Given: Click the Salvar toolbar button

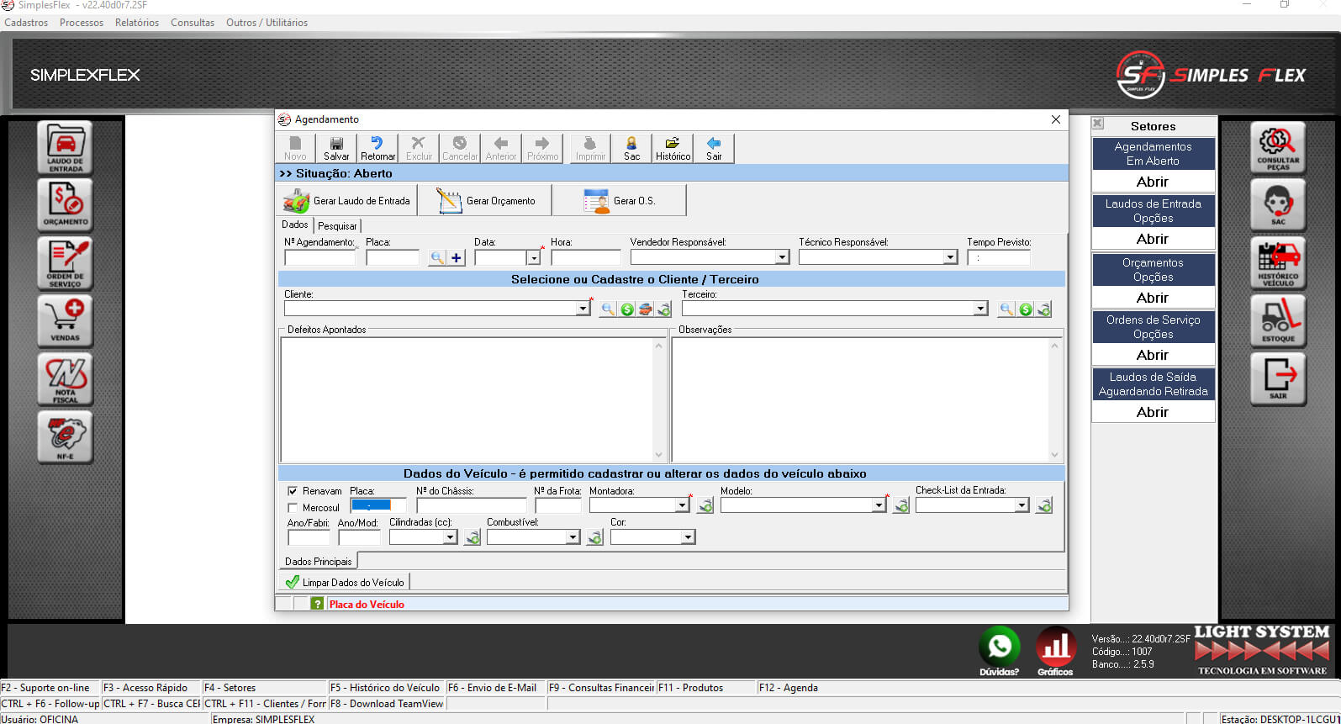Looking at the screenshot, I should tap(336, 149).
